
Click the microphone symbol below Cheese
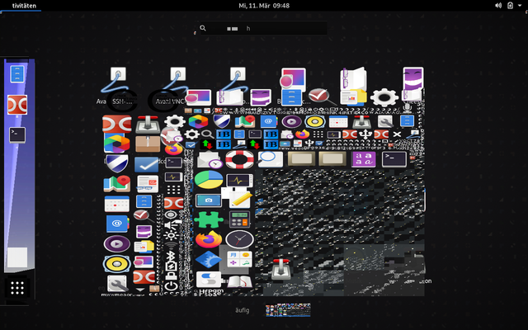point(407,108)
